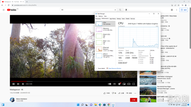Open the YouTube hamburger guide menu
Image resolution: width=191 pixels, height=107 pixels.
pyautogui.click(x=4, y=10)
